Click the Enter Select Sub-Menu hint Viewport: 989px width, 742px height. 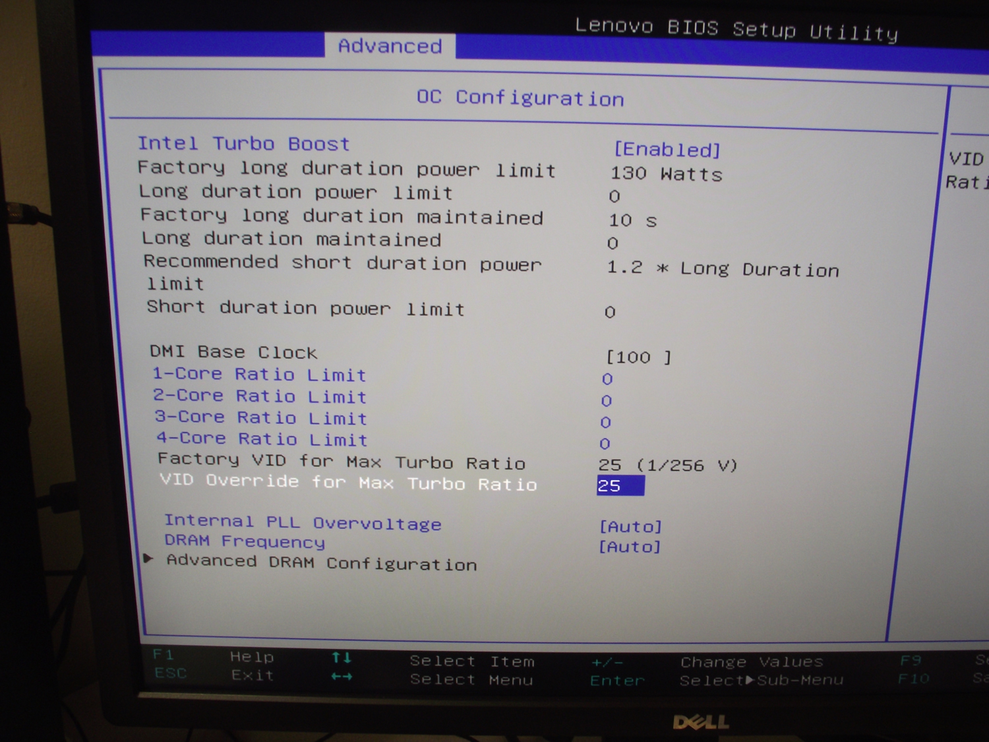coord(717,680)
